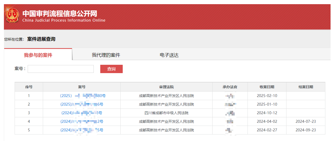Click the 序号 column header
335x141 pixels.
tap(29, 87)
